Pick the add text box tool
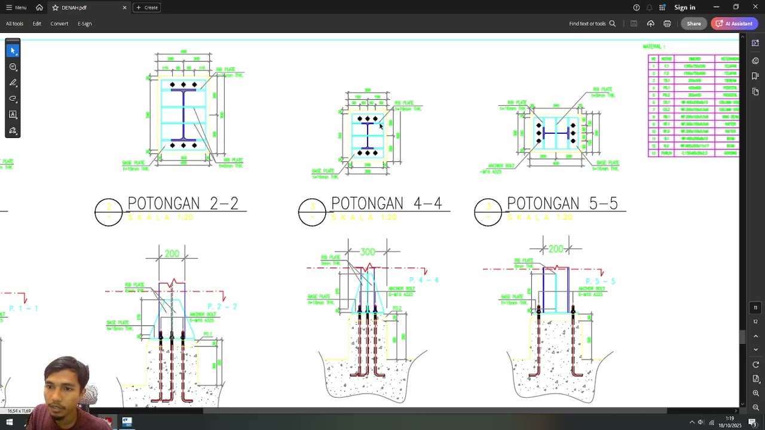 pos(13,115)
